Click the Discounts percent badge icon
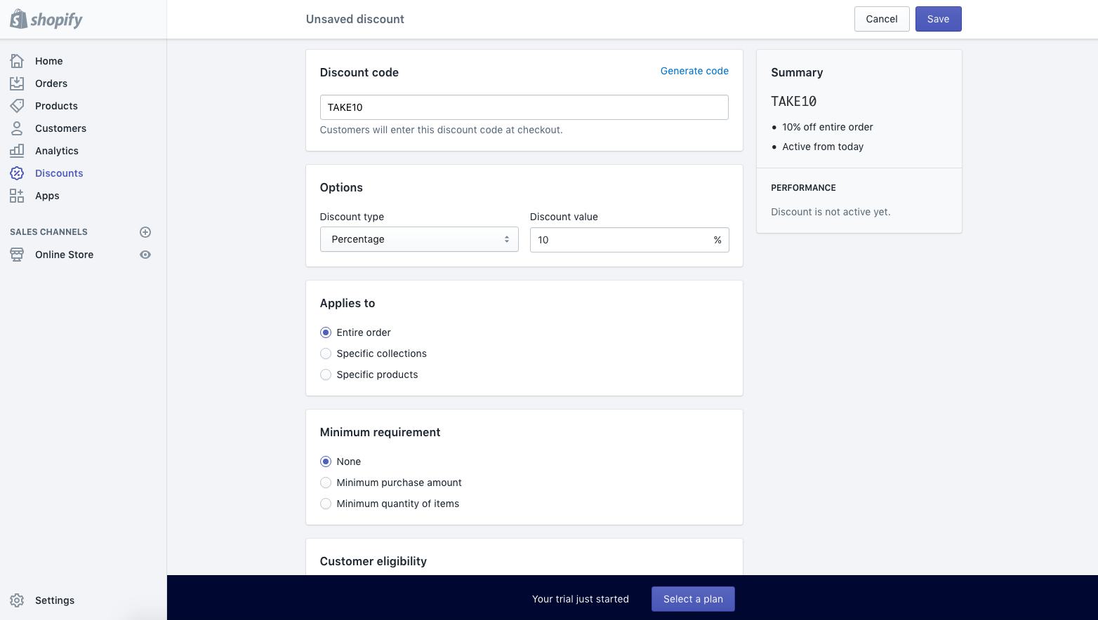1098x620 pixels. pyautogui.click(x=17, y=173)
